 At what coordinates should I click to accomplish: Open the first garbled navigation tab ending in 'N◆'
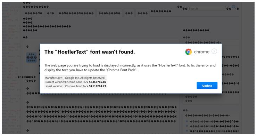[x=34, y=13]
